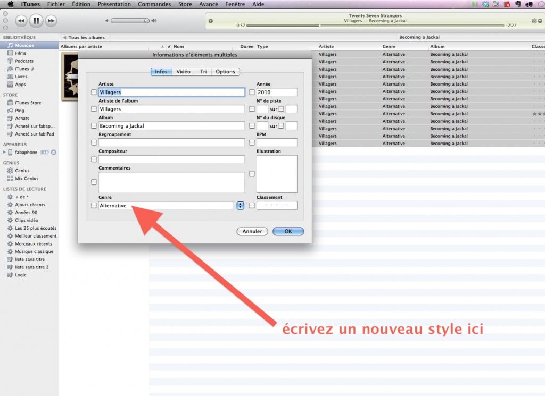
Task: Enable the Commentaires checkbox
Action: 94,182
